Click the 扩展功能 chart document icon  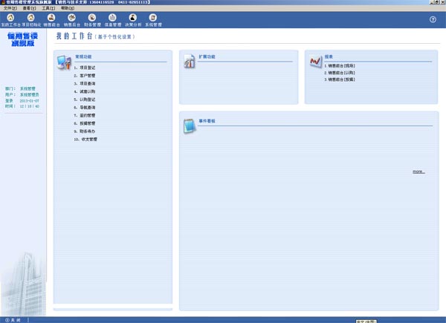click(x=190, y=61)
